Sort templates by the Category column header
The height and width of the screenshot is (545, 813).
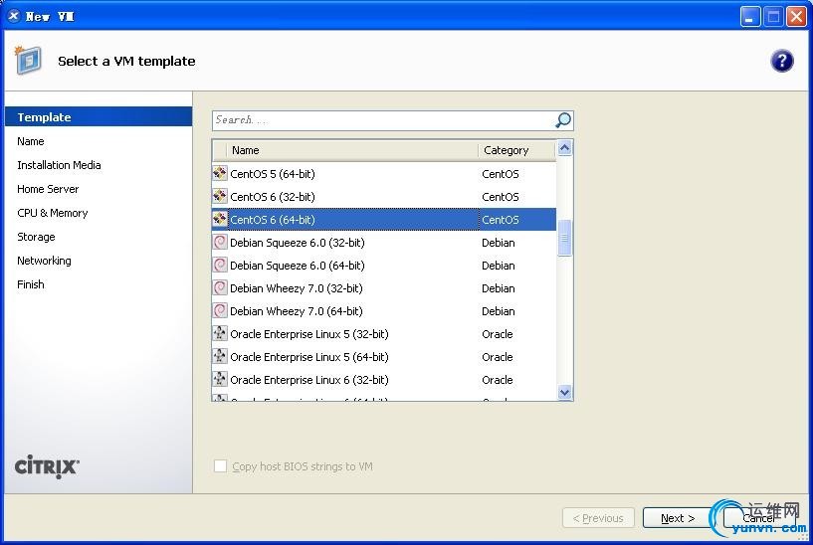pyautogui.click(x=516, y=150)
